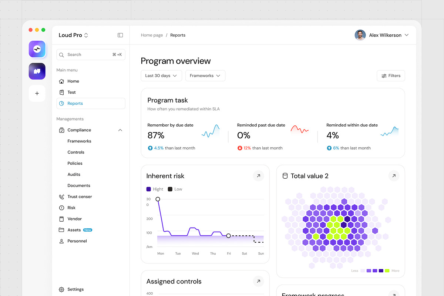Open the Controls submenu item
The image size is (444, 296).
pyautogui.click(x=76, y=152)
